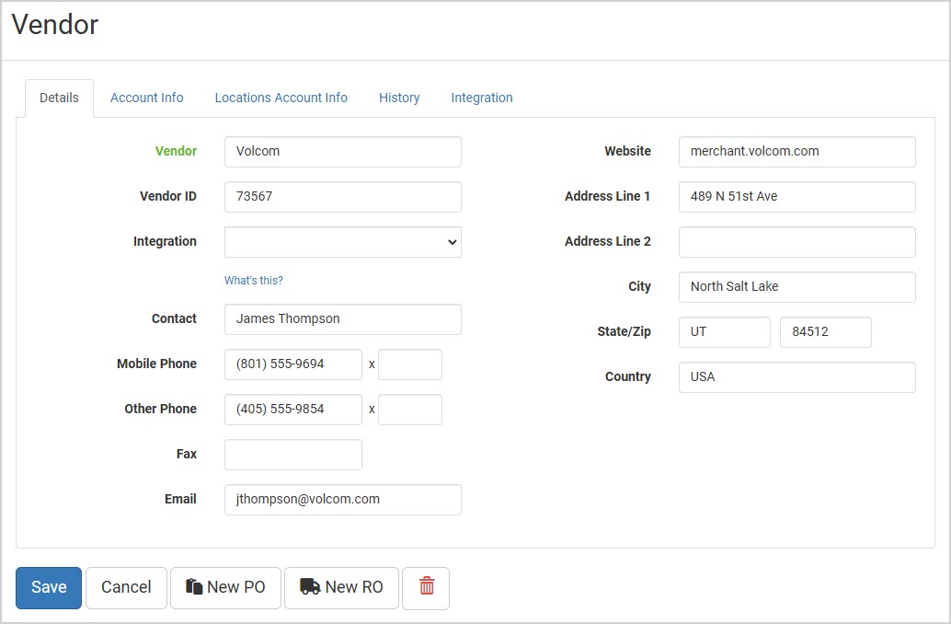Viewport: 951px width, 624px height.
Task: Click the Country field containing USA
Action: pyautogui.click(x=797, y=377)
